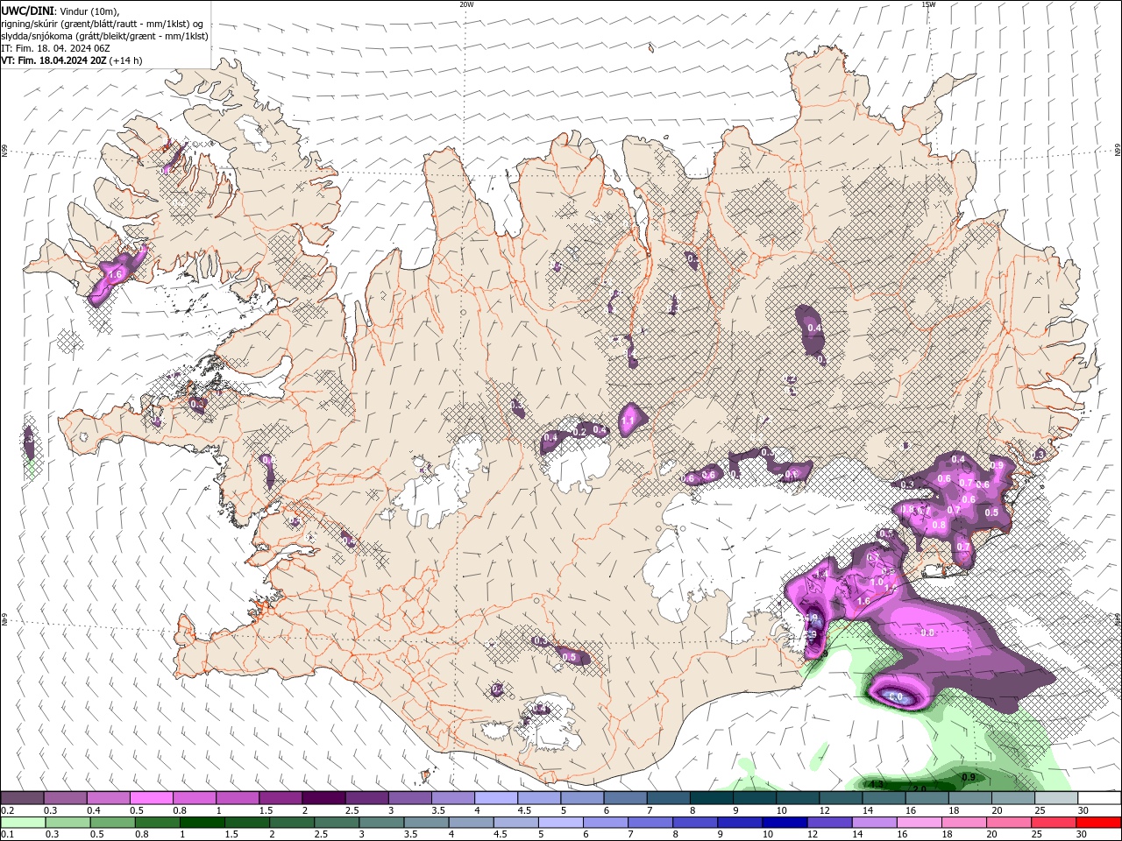
Task: Click the '15W' longitude label
Action: [928, 4]
